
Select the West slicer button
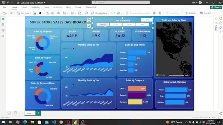(142, 24)
